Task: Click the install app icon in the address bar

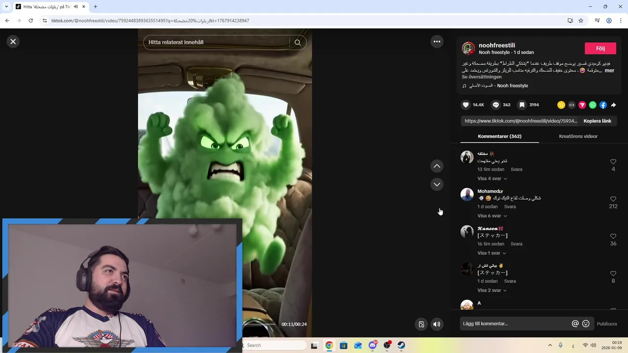Action: [570, 21]
